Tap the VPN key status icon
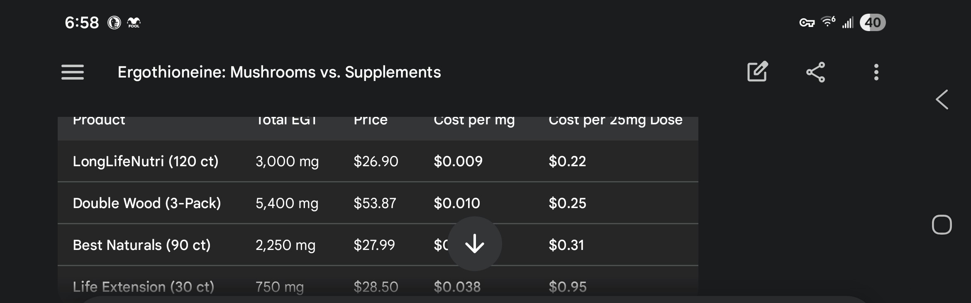This screenshot has width=971, height=303. (x=807, y=23)
